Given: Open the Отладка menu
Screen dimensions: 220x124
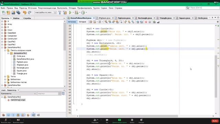Looking at the screenshot, I should (x=72, y=8).
